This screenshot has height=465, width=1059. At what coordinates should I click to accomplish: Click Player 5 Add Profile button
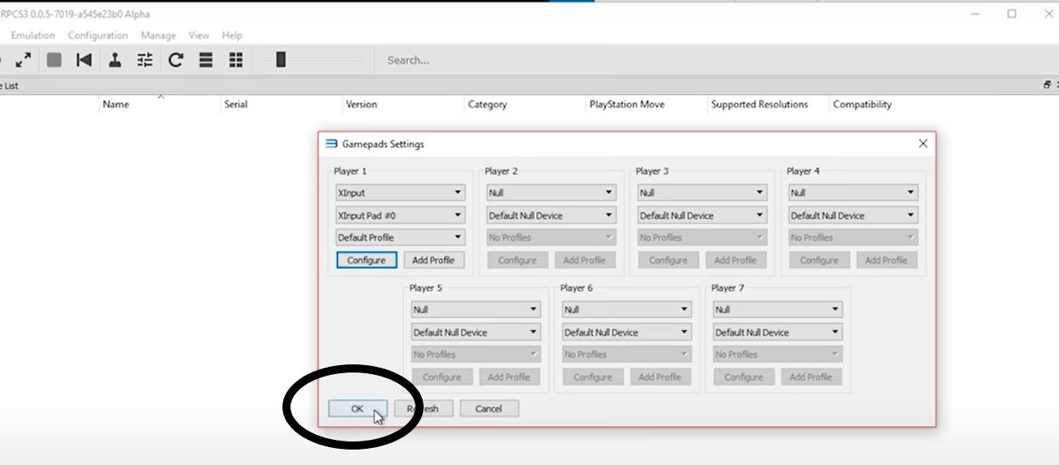pyautogui.click(x=509, y=377)
